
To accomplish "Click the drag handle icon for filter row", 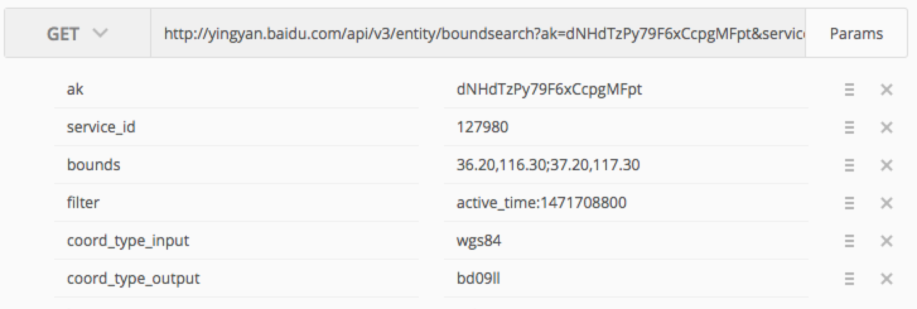I will pos(849,203).
